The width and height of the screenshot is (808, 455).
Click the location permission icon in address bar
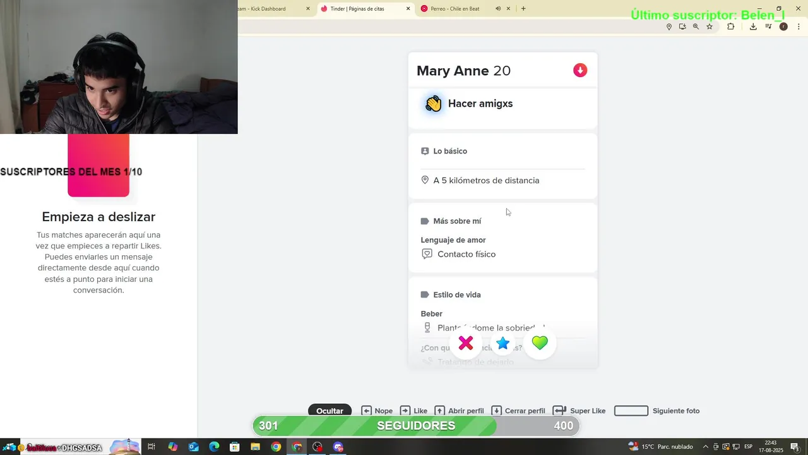[x=669, y=27]
